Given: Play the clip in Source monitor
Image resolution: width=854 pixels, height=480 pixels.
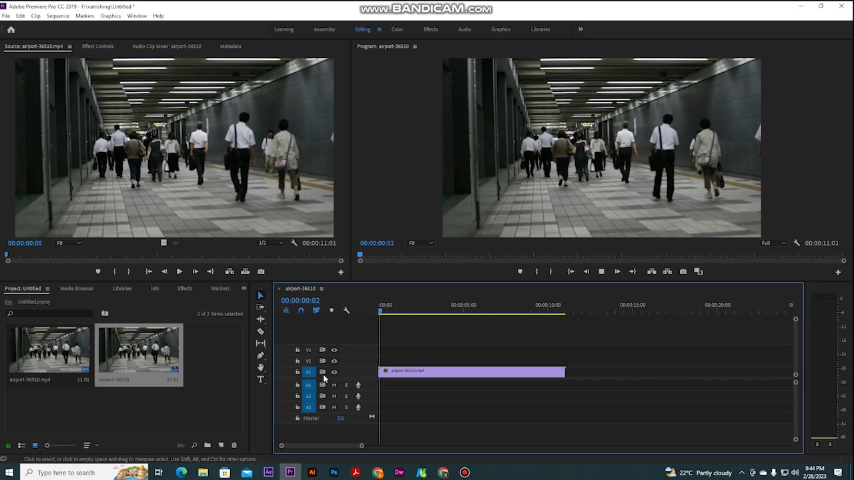Looking at the screenshot, I should click(179, 271).
